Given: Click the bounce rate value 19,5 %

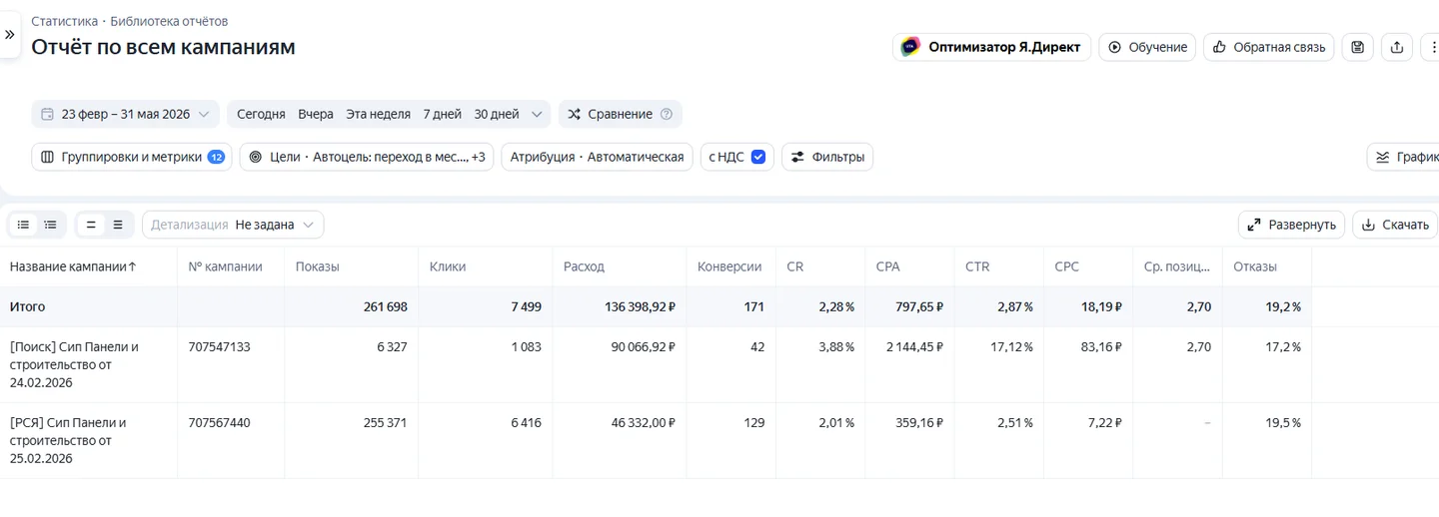Looking at the screenshot, I should click(x=1283, y=422).
